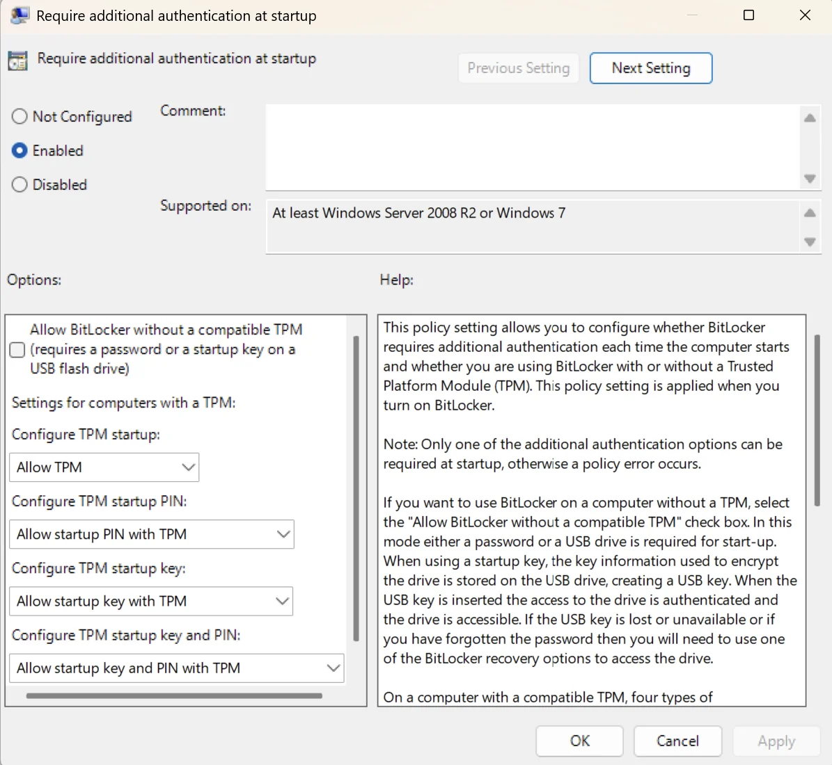Open the Configure TPM startup dropdown
This screenshot has width=832, height=765.
pyautogui.click(x=104, y=467)
